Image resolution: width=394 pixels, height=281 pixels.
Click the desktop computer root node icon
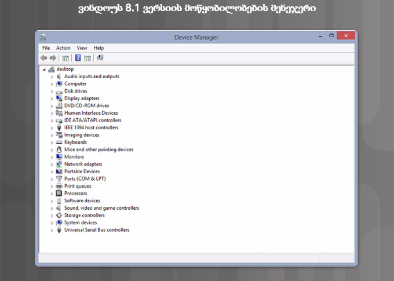tap(52, 69)
